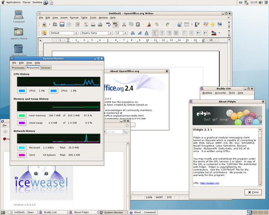Set Align Left paragraph alignment

(x=155, y=33)
